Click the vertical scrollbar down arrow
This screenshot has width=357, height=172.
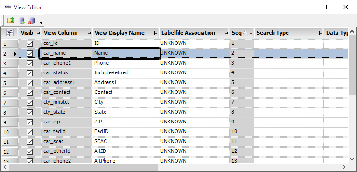[352, 159]
